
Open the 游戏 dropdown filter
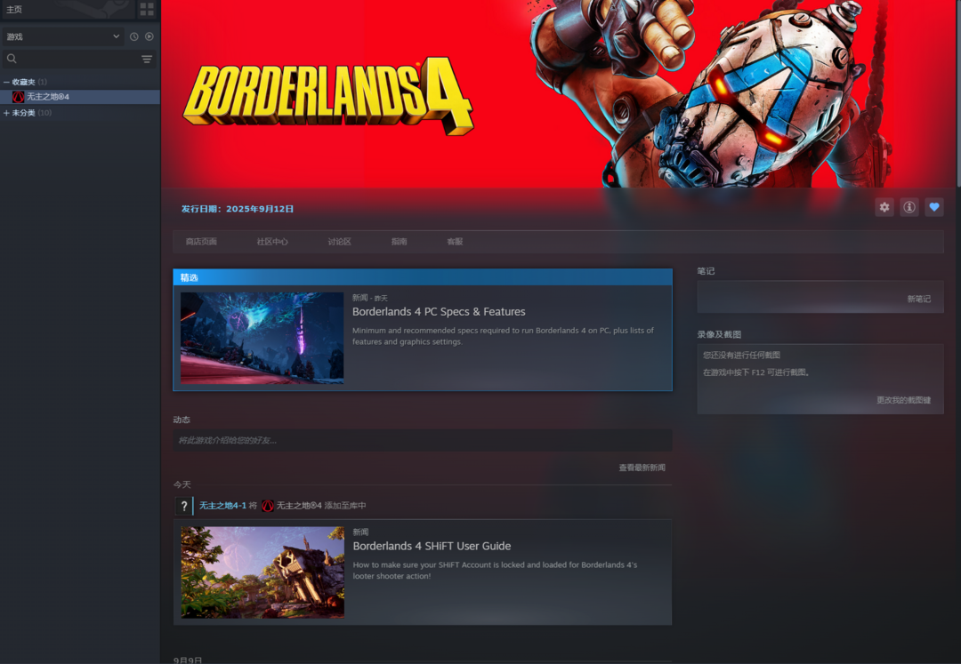(63, 36)
